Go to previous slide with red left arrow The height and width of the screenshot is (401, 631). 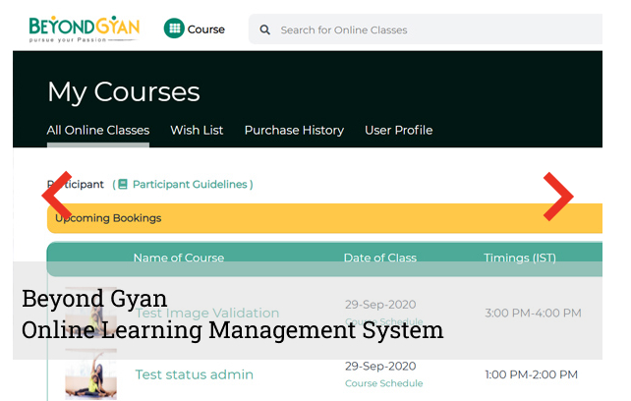click(x=56, y=197)
